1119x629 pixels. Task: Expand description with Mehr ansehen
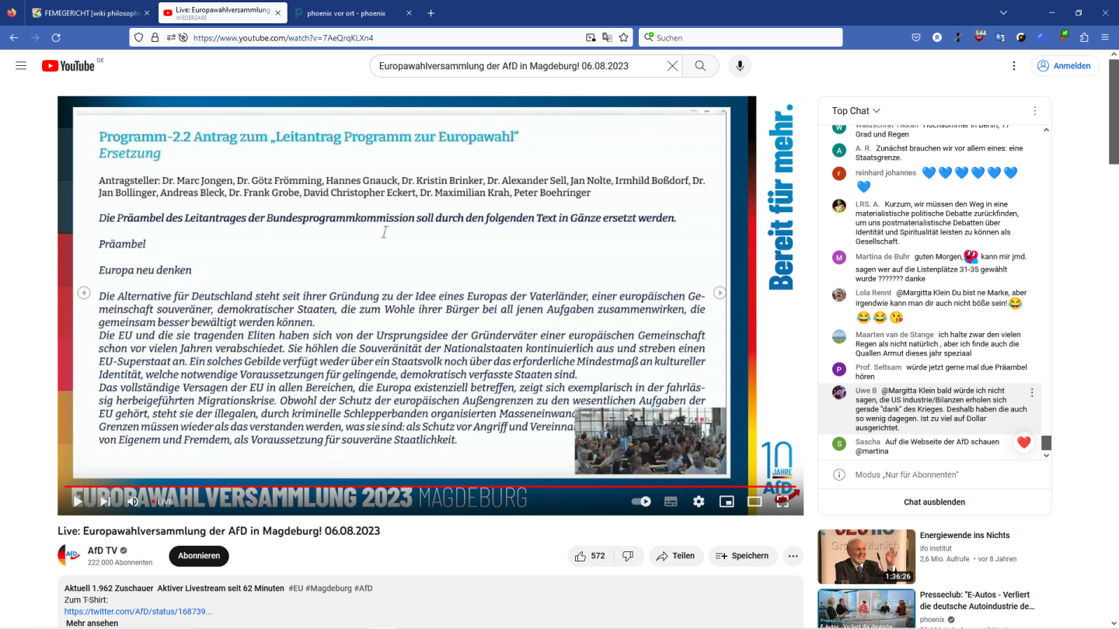tap(92, 623)
